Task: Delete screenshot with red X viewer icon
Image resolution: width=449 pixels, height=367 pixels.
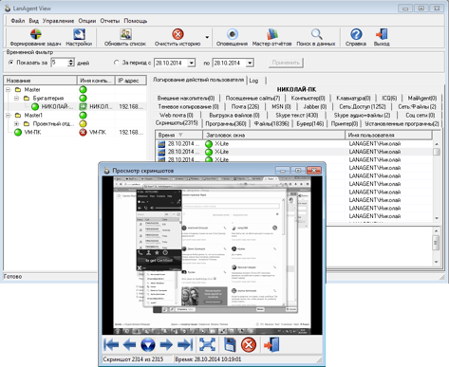Action: [x=249, y=344]
